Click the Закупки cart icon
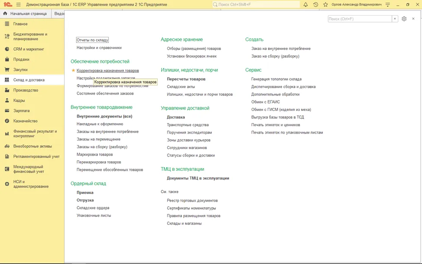 [x=7, y=70]
